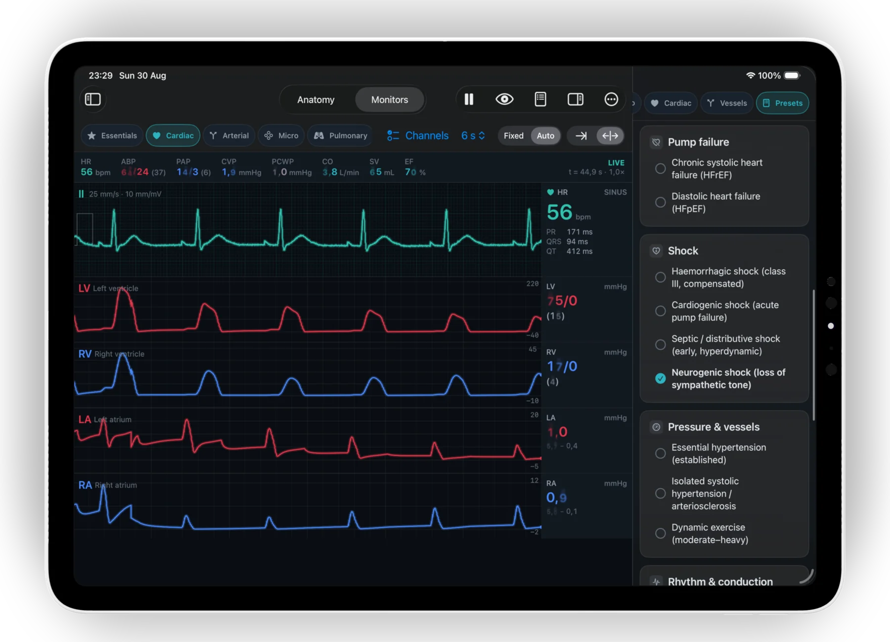The image size is (890, 642).
Task: Click the Pump failure section icon
Action: (x=656, y=142)
